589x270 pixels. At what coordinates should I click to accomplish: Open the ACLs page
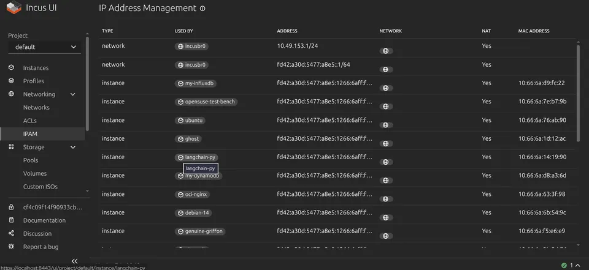tap(29, 121)
